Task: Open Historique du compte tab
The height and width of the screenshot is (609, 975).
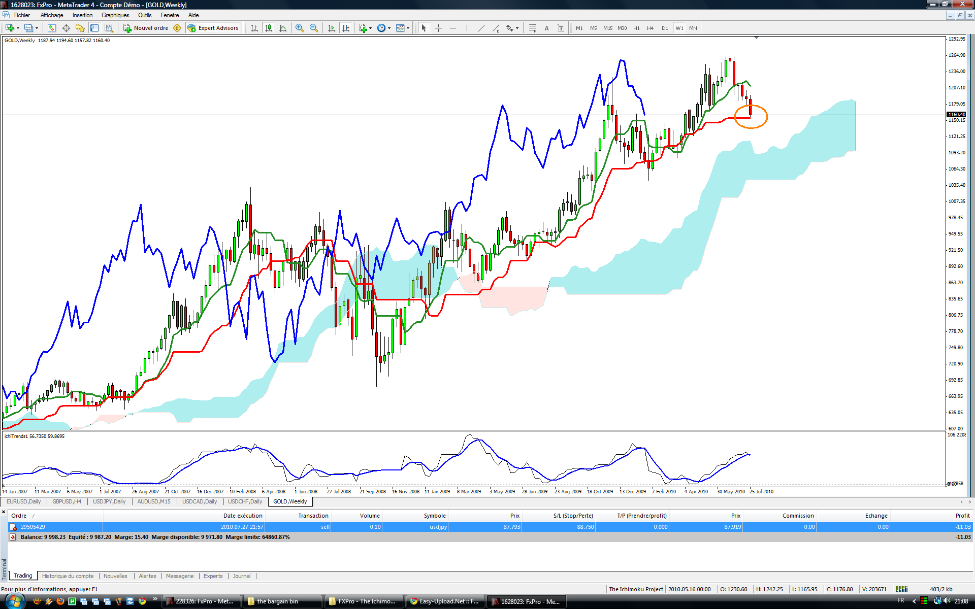Action: tap(68, 576)
